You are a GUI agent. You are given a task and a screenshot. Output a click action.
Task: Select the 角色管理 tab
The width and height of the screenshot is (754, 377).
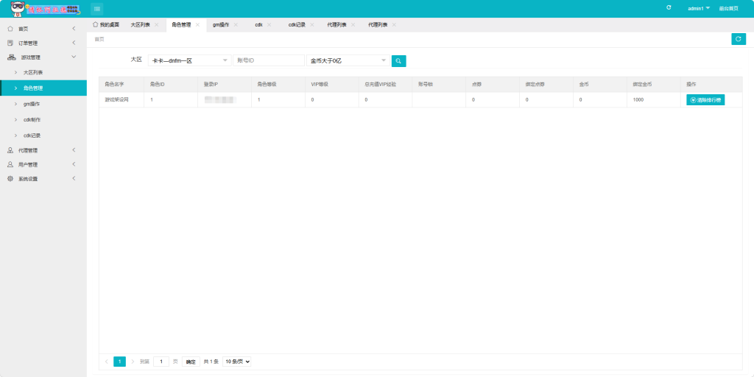click(181, 24)
